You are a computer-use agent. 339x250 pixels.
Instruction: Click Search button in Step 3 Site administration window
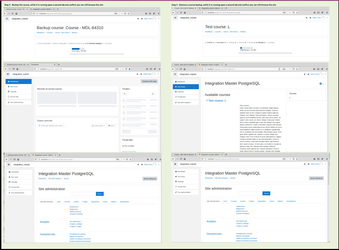coord(100,194)
